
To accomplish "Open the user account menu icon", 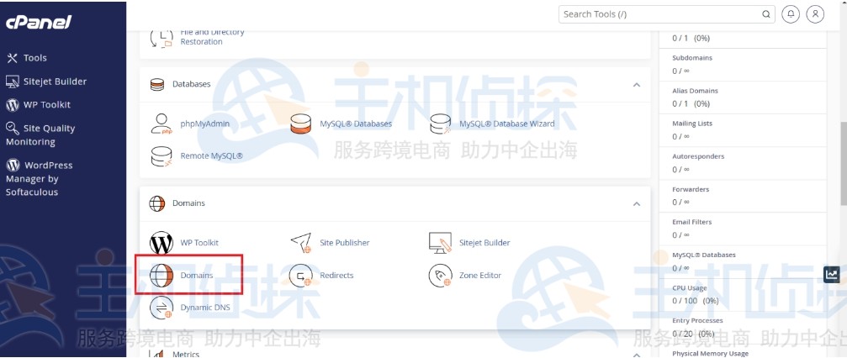I will point(815,14).
